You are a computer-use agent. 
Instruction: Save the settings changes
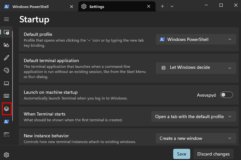click(x=182, y=154)
